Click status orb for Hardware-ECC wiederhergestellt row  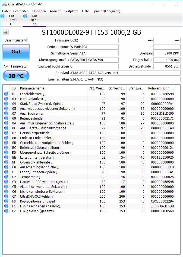tap(6, 182)
